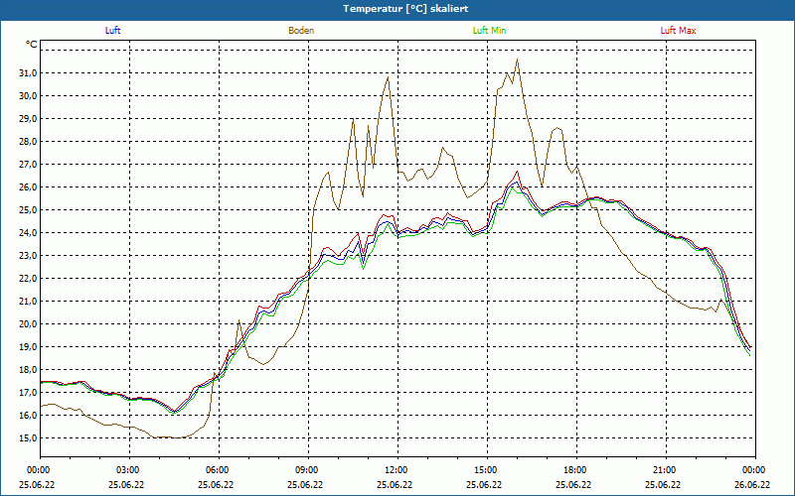Click the green Luft Min legend label
The height and width of the screenshot is (496, 795).
(490, 31)
